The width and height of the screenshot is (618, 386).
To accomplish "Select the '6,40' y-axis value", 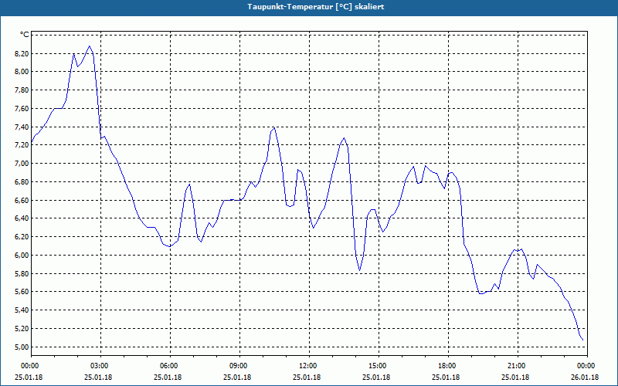I will 22,218.
